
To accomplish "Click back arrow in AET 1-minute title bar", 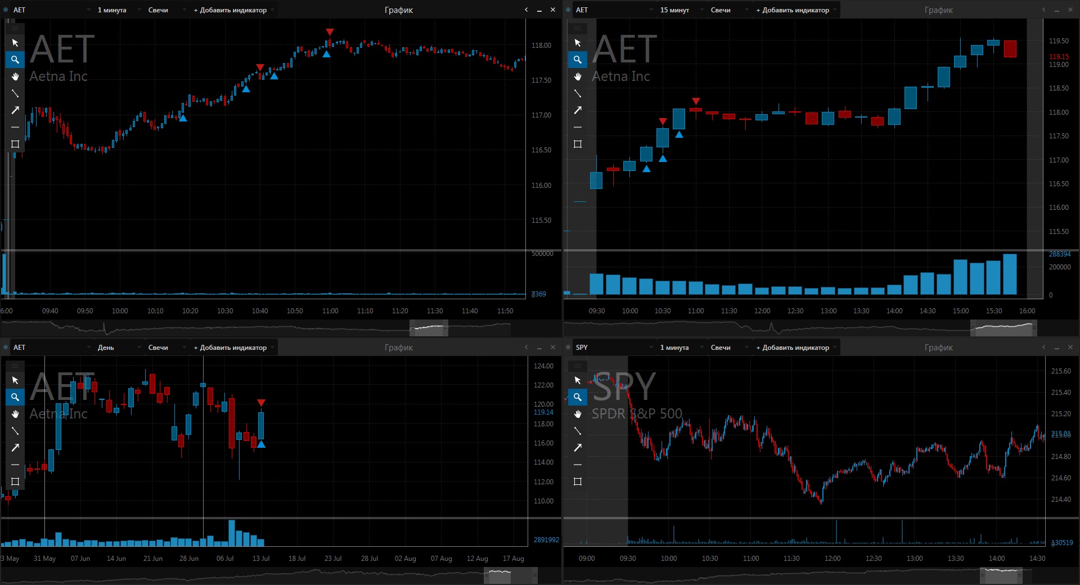I will coord(526,10).
